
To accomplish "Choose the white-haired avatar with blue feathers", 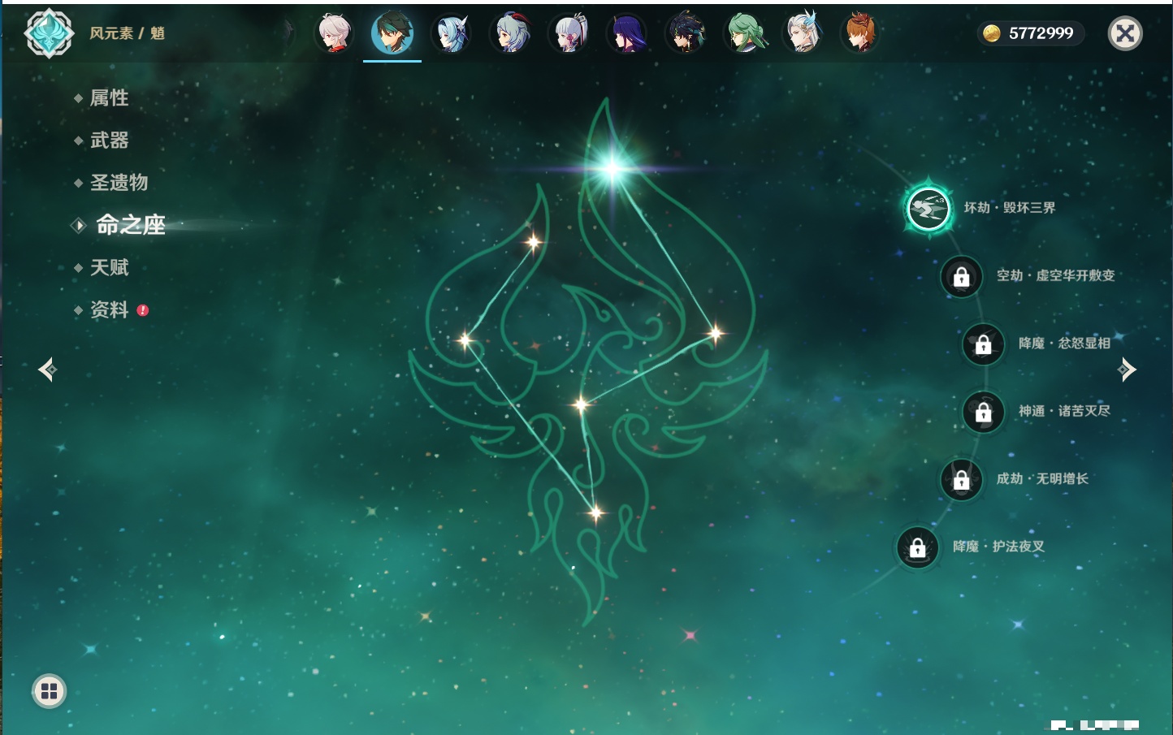I will pos(802,33).
